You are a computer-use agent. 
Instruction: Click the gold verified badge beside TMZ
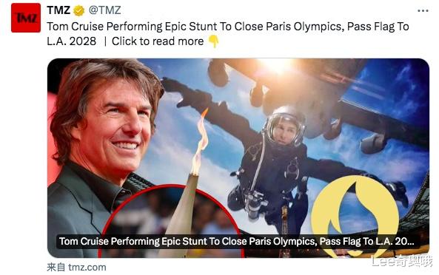pyautogui.click(x=79, y=10)
